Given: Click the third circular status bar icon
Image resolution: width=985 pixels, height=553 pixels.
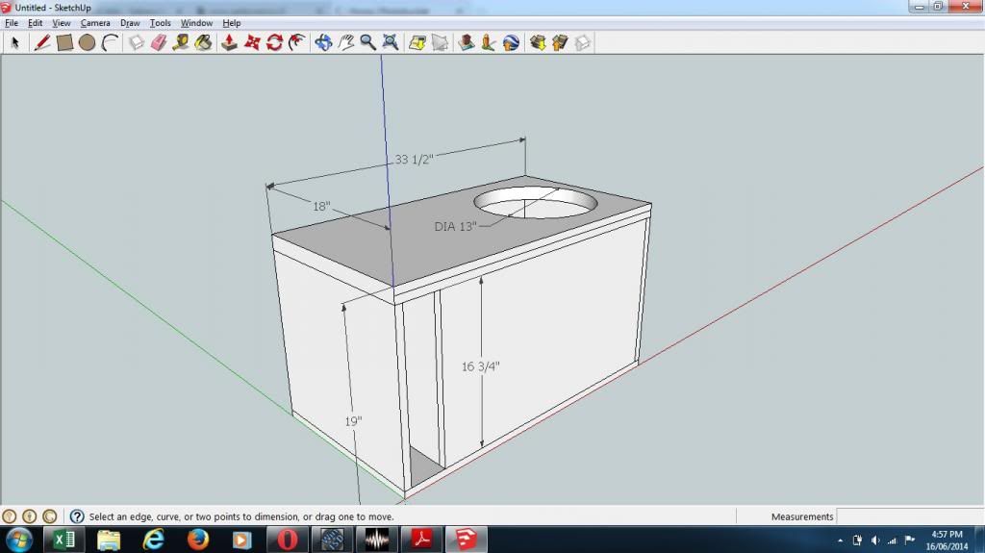Looking at the screenshot, I should [x=50, y=516].
